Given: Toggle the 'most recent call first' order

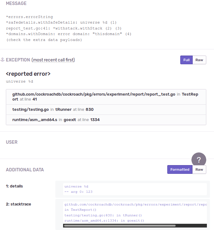Looking at the screenshot, I should click(x=54, y=60).
